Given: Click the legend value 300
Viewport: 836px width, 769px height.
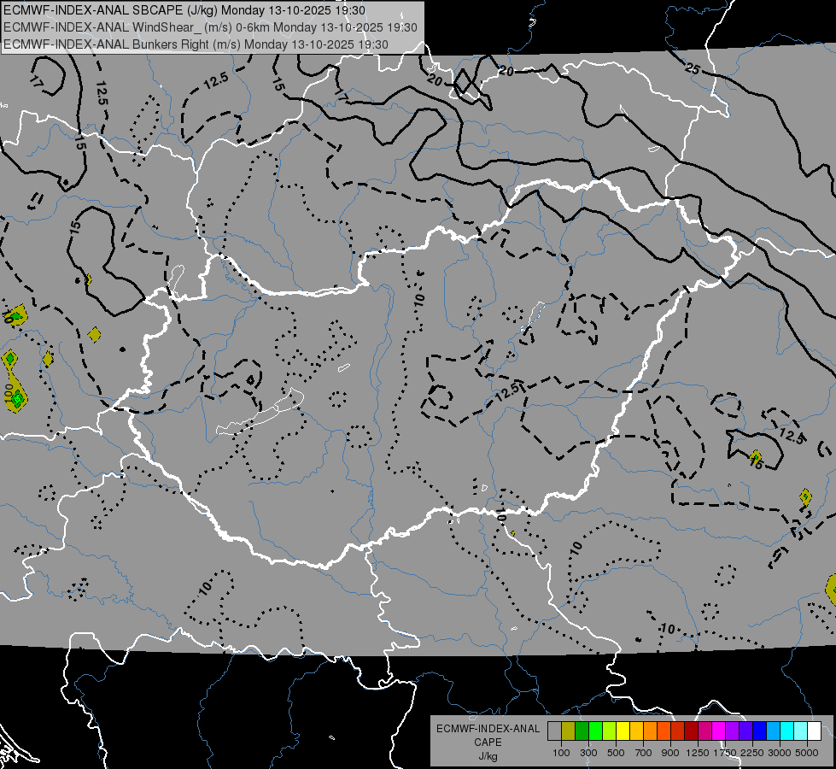Looking at the screenshot, I should click(588, 753).
